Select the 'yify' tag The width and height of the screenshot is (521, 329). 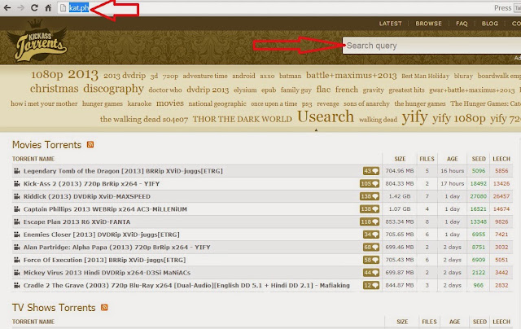[414, 117]
